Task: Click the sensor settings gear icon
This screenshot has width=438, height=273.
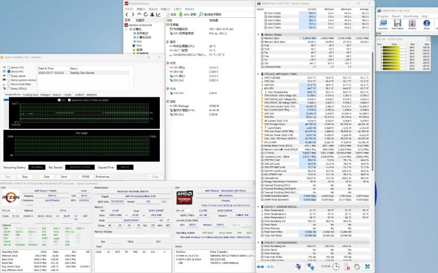Action: [x=357, y=267]
